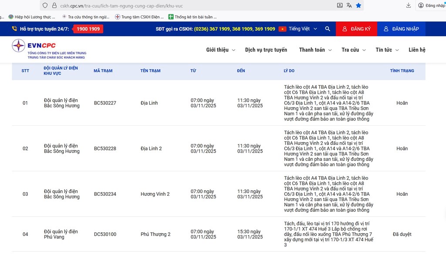
Task: Open the Liên hệ link
Action: (416, 50)
